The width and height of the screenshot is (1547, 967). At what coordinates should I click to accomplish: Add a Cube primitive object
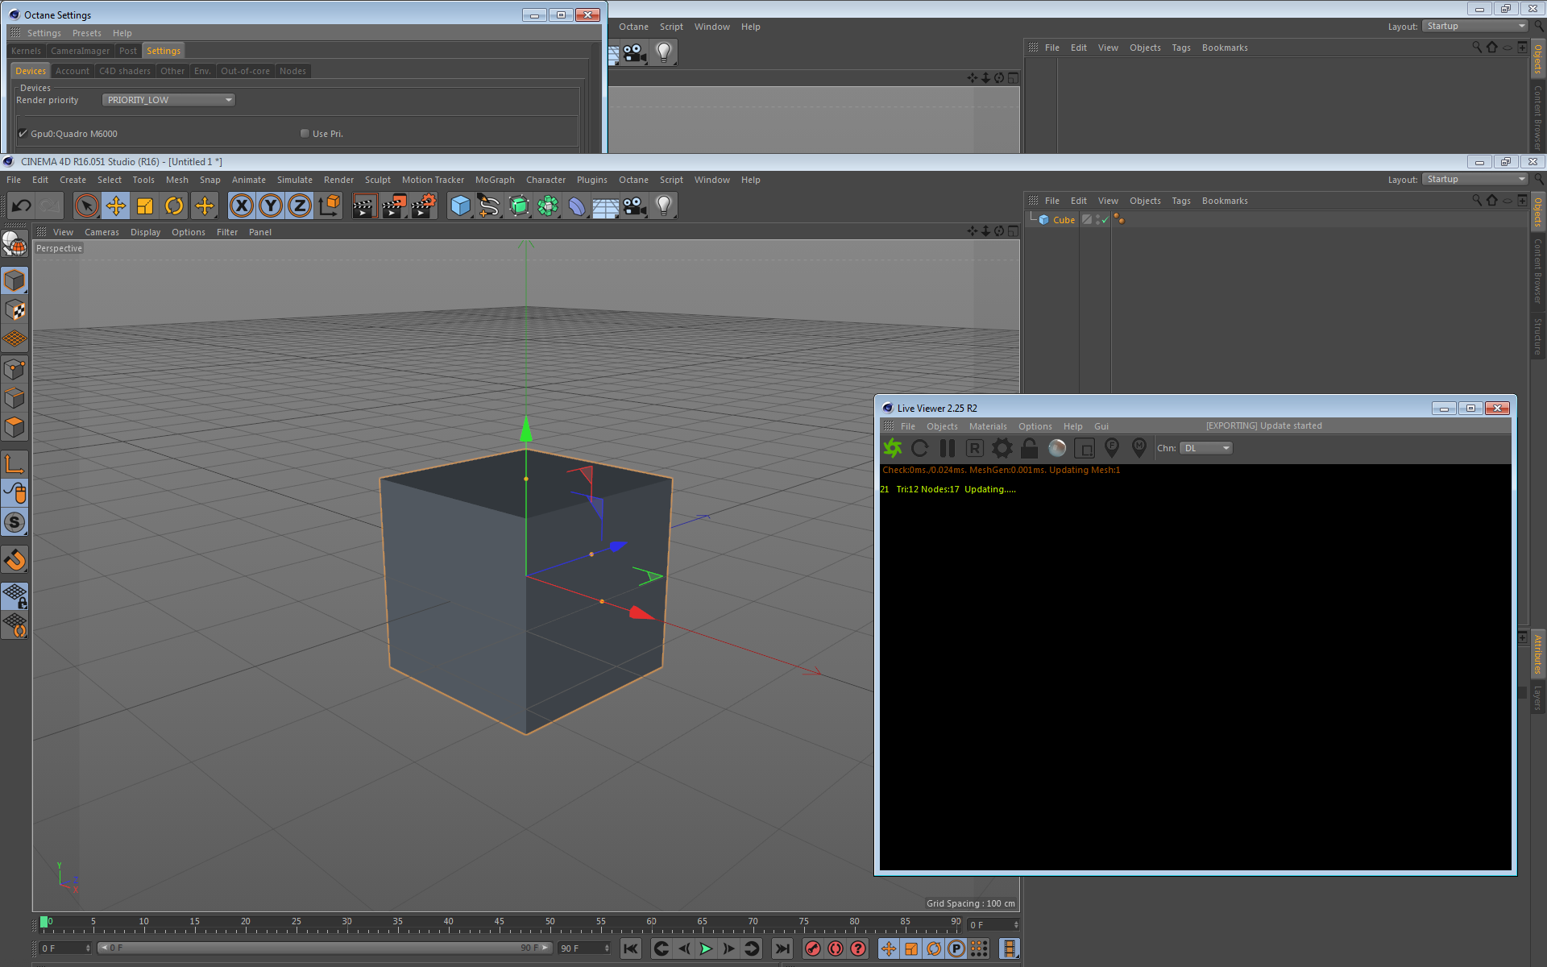pyautogui.click(x=460, y=206)
